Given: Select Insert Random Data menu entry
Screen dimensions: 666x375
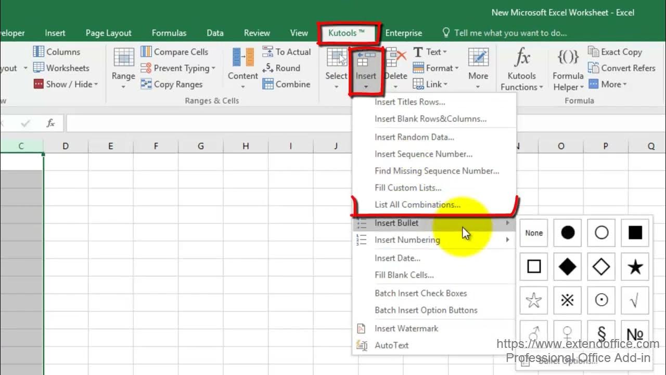Looking at the screenshot, I should pyautogui.click(x=434, y=137).
